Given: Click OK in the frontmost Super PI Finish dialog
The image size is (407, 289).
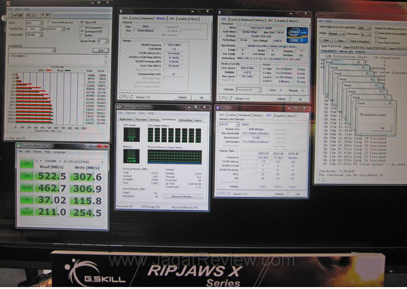Looking at the screenshot, I should pos(382,128).
